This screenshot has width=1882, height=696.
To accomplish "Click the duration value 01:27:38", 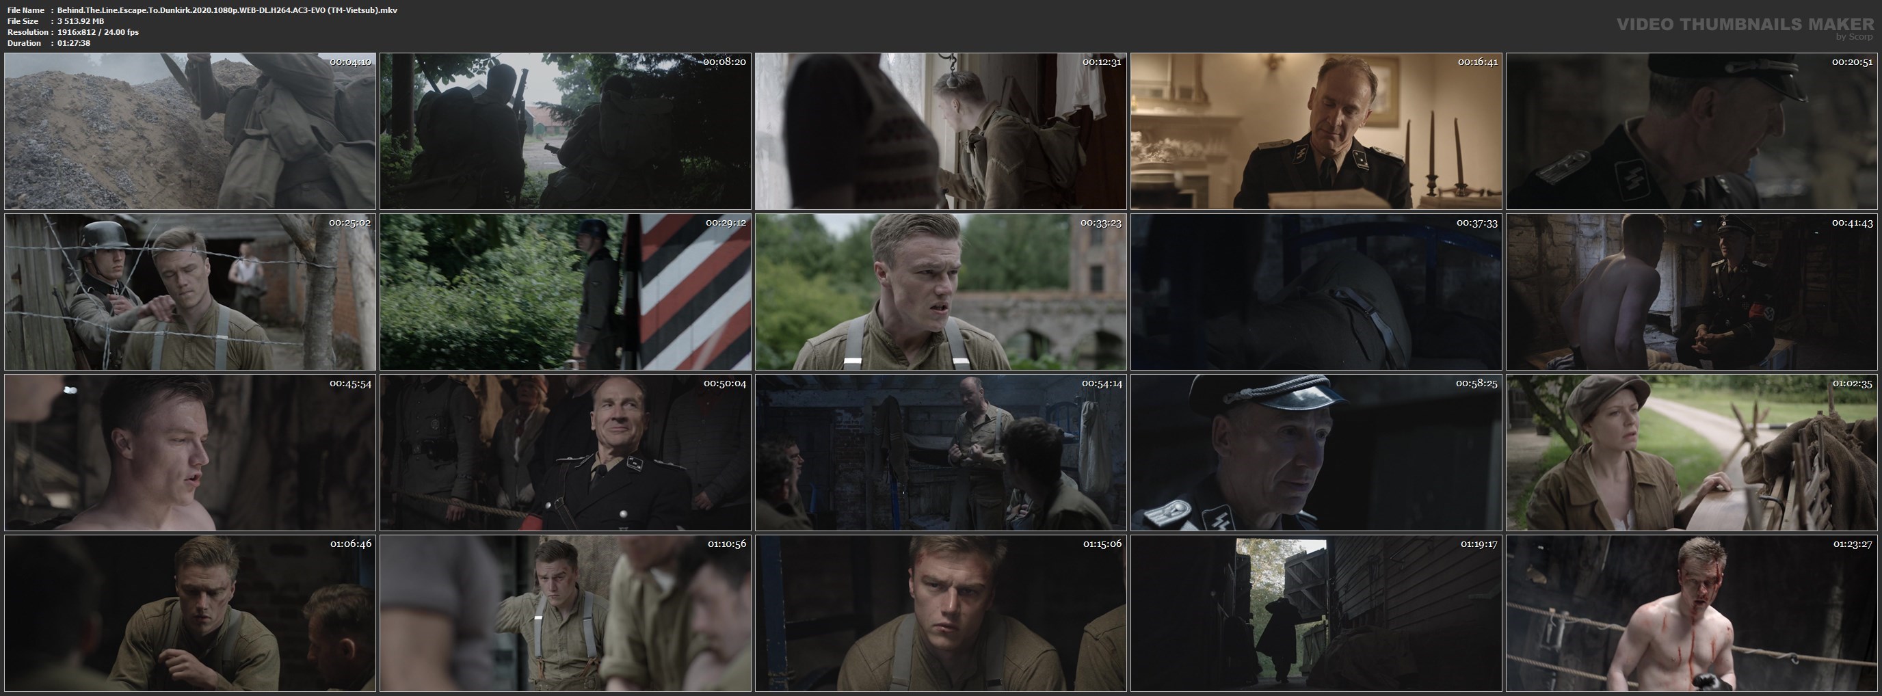I will tap(74, 43).
